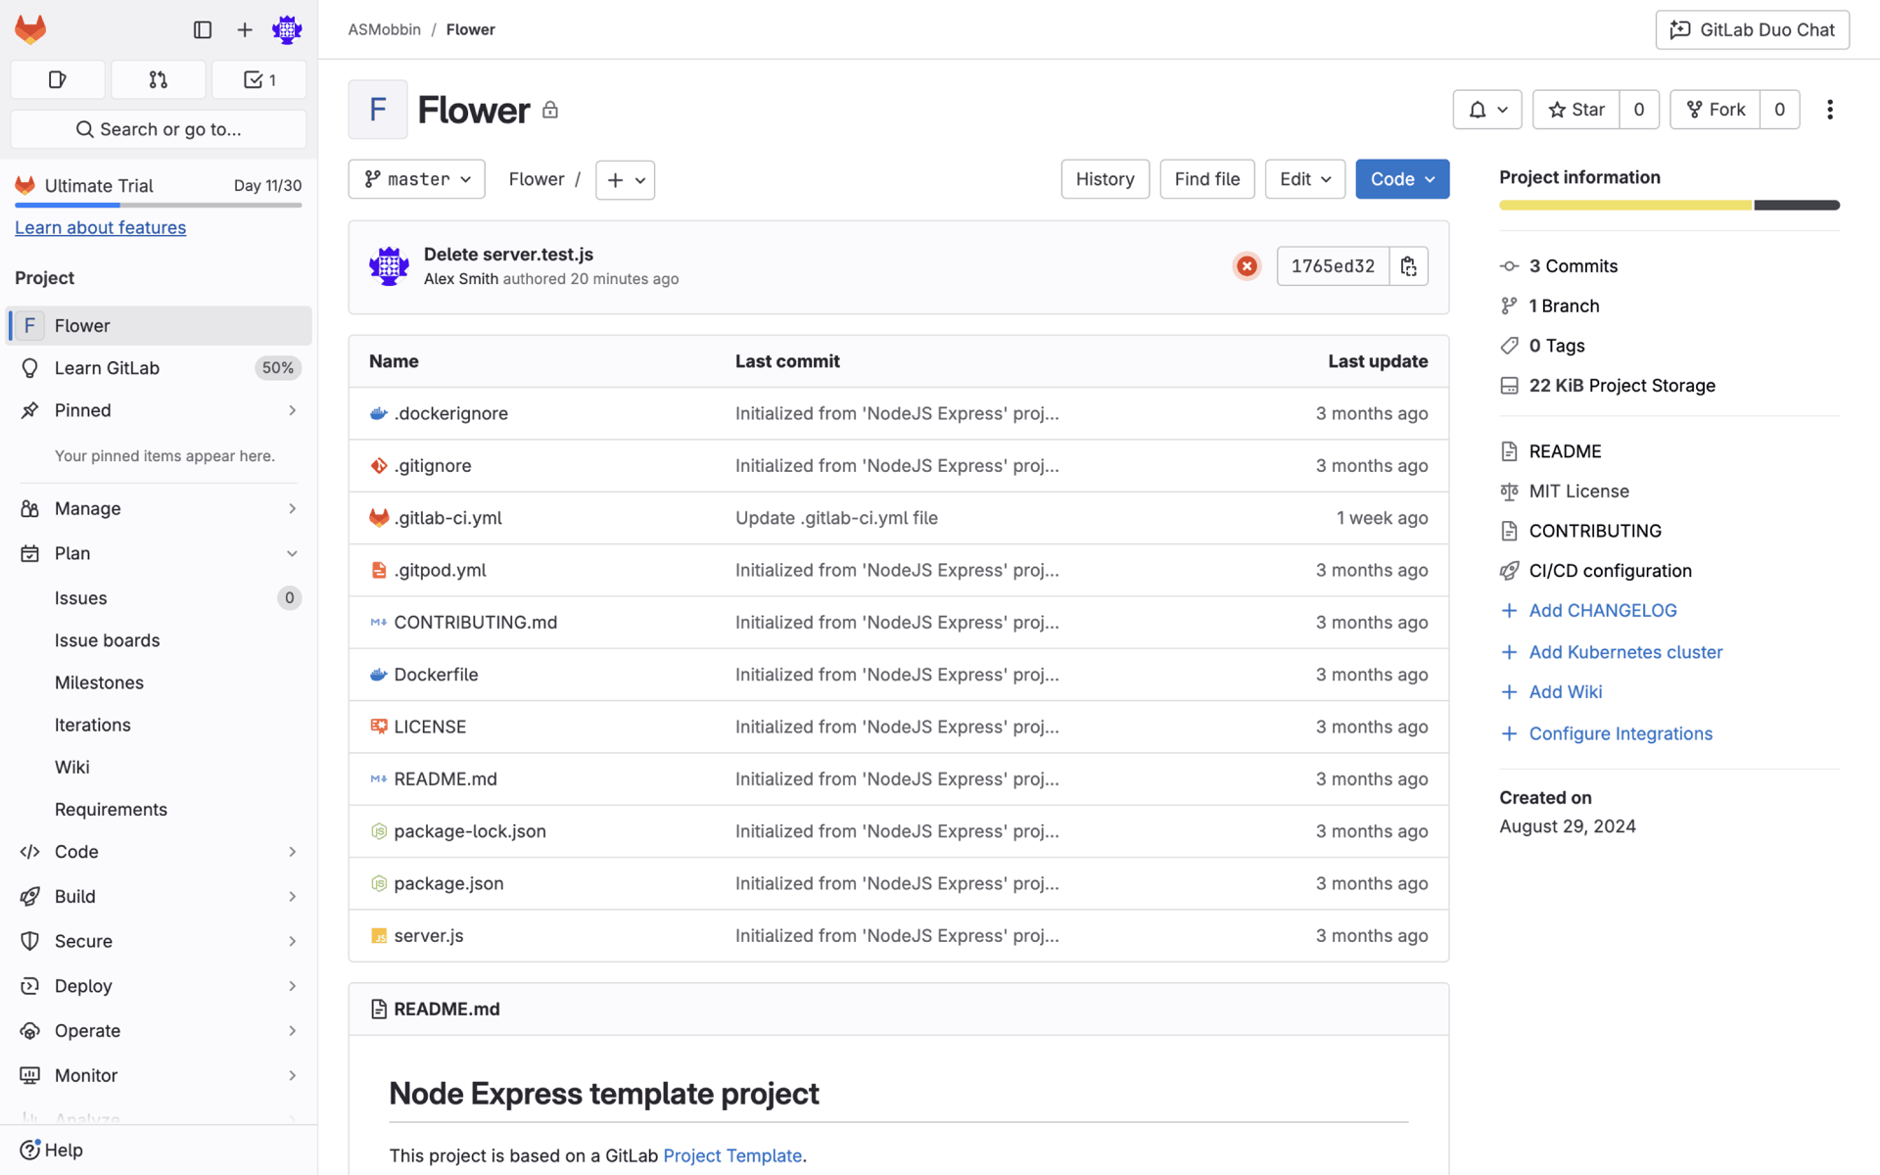Open GitLab Duo Chat
The image size is (1880, 1175).
tap(1752, 29)
